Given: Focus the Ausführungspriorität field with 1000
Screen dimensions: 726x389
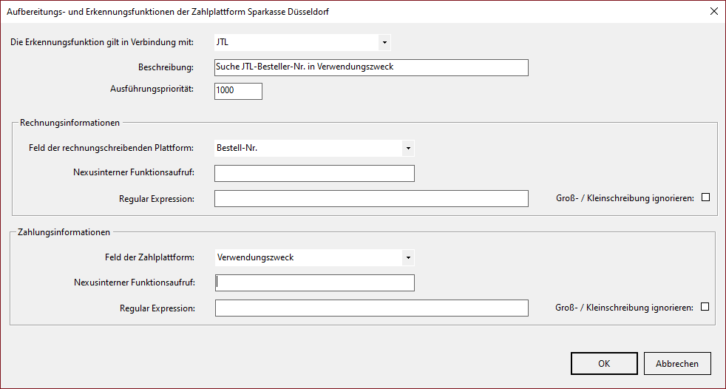Looking at the screenshot, I should 239,91.
